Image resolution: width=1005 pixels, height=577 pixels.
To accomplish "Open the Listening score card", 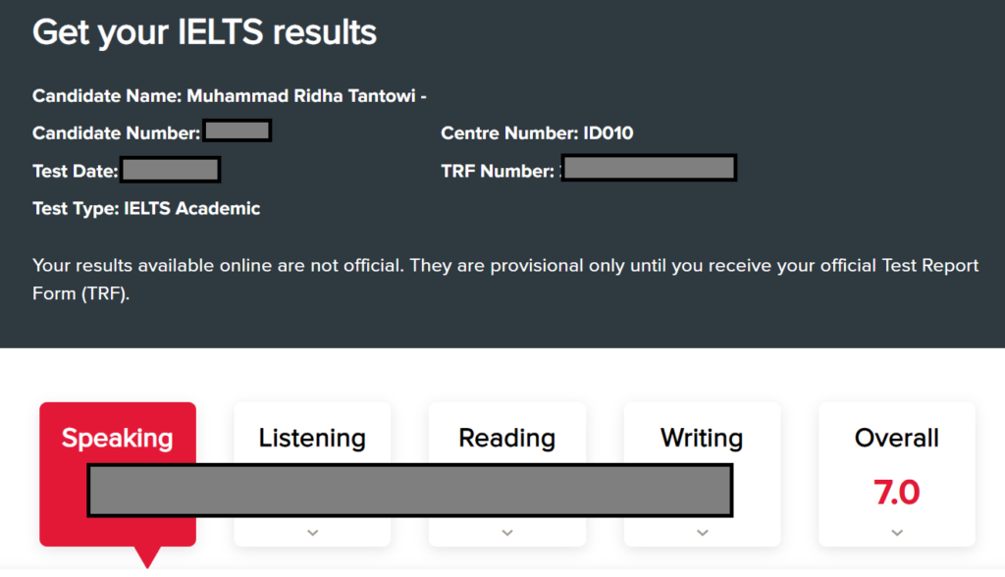I will [x=312, y=438].
